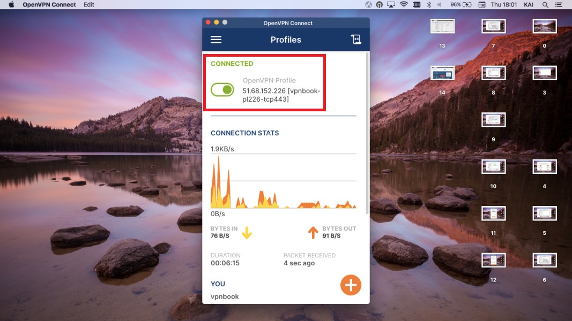Open the hamburger menu in OpenVPN Connect
The image size is (572, 321).
click(216, 40)
